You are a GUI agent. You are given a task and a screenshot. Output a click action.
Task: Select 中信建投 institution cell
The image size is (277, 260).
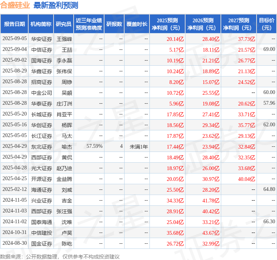(x=42, y=233)
